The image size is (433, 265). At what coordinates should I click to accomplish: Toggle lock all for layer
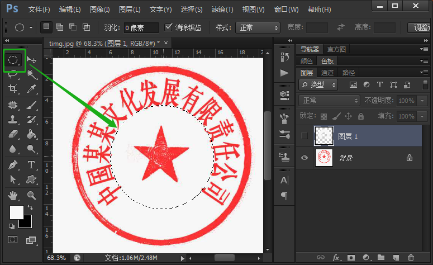[x=361, y=116]
